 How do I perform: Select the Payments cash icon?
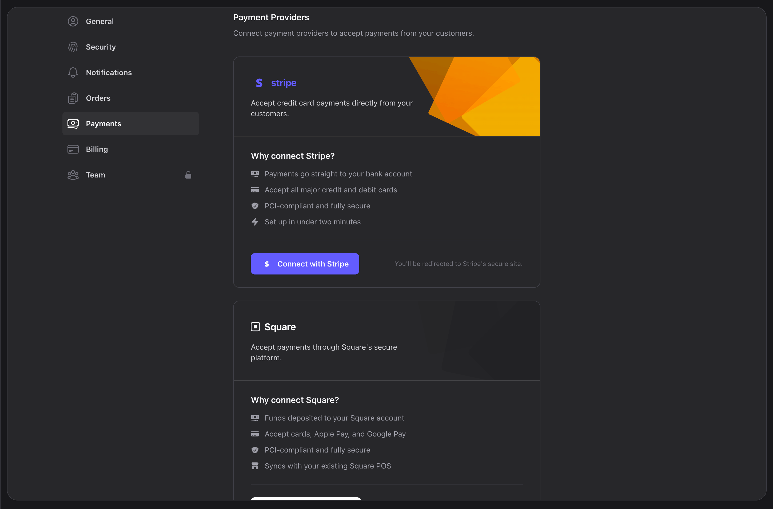tap(73, 123)
